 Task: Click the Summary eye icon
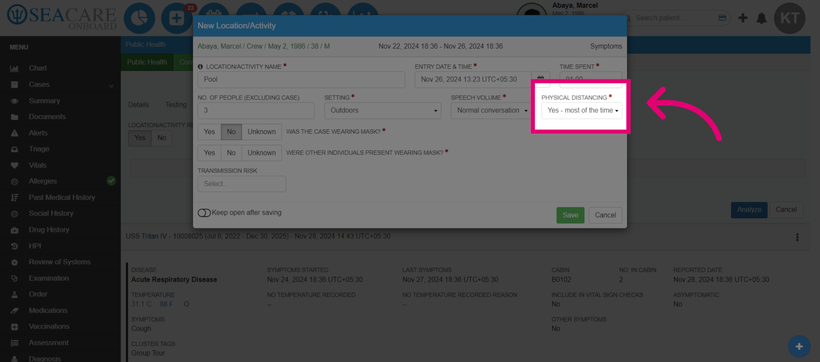coord(15,101)
